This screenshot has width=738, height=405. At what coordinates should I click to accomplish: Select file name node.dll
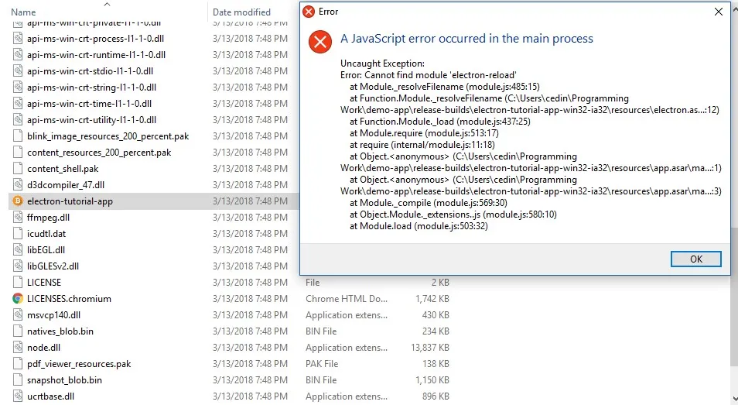coord(43,348)
